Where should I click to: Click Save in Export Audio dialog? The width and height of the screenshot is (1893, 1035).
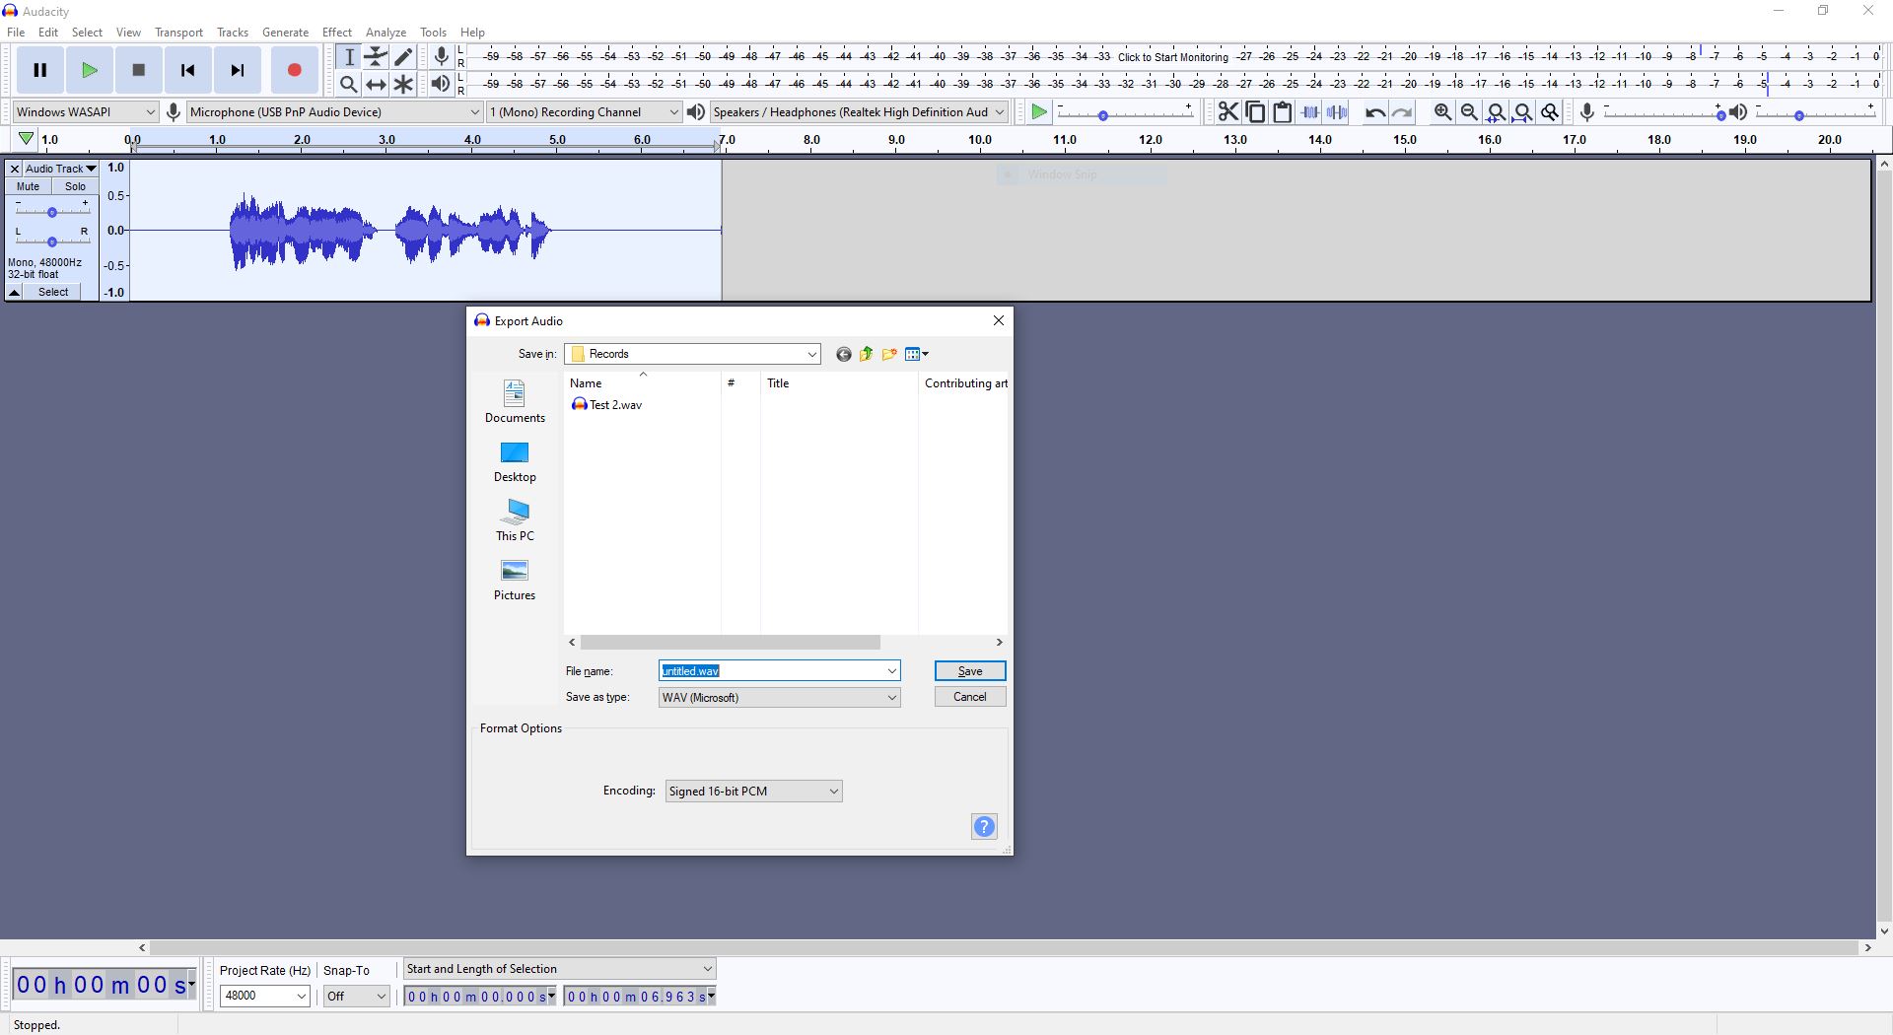click(x=970, y=671)
